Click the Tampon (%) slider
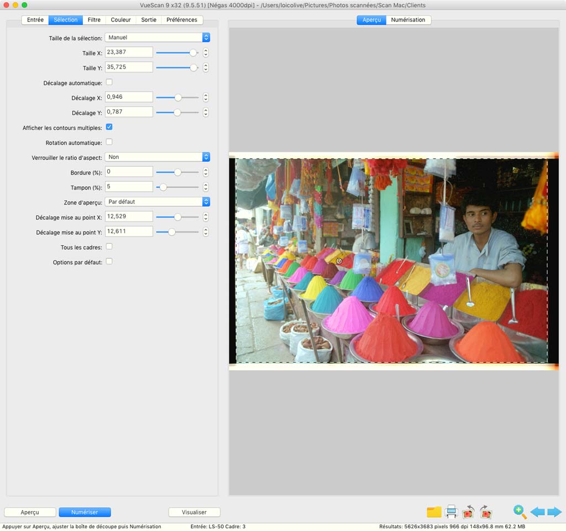This screenshot has height=531, width=566. pyautogui.click(x=177, y=187)
